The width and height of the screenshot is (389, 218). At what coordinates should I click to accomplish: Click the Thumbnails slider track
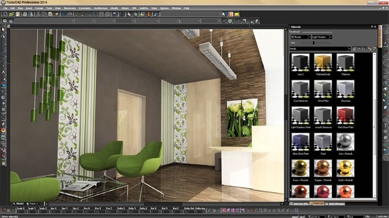coord(317,32)
